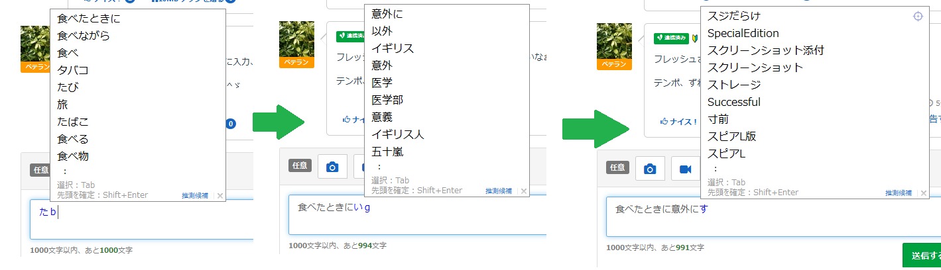Choose the Successful prediction entry
Viewport: 941px width, 270px height.
coord(733,102)
